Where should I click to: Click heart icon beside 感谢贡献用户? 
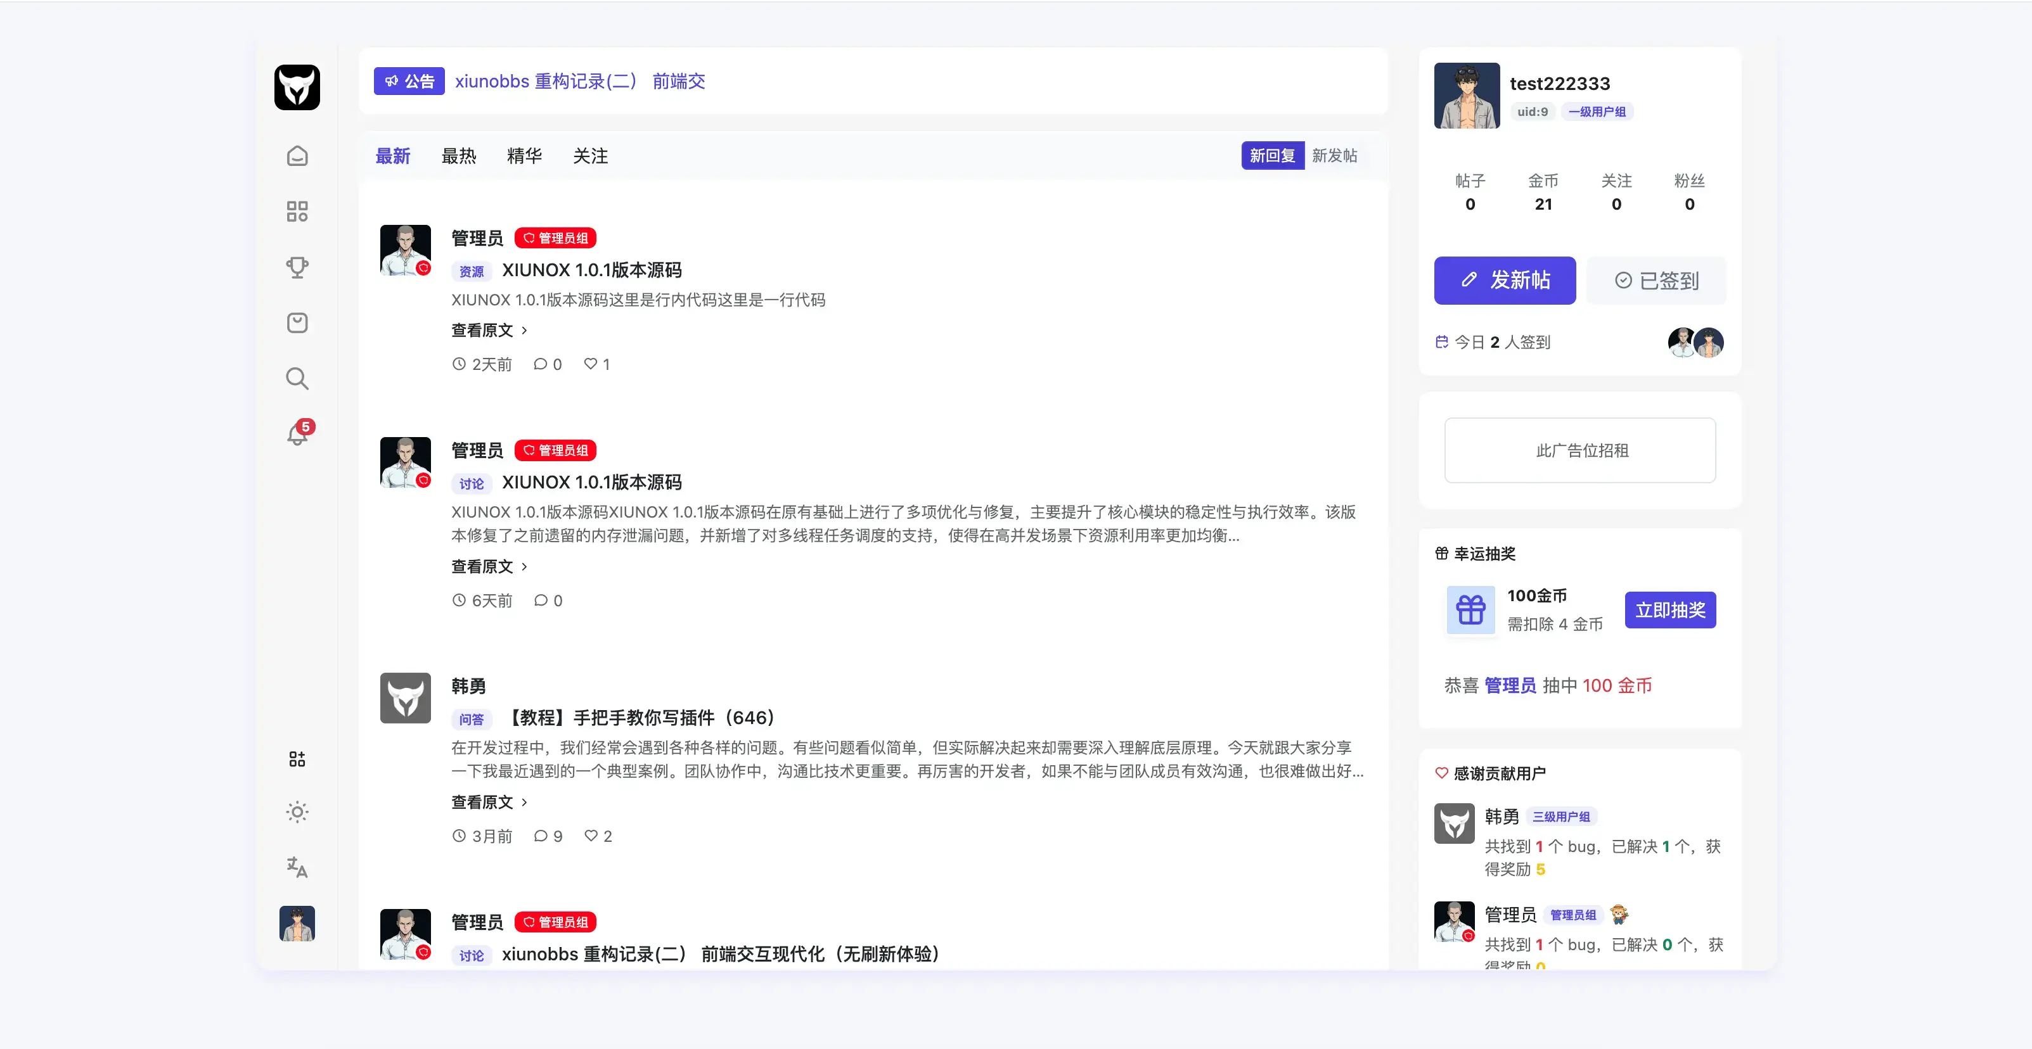click(x=1441, y=773)
